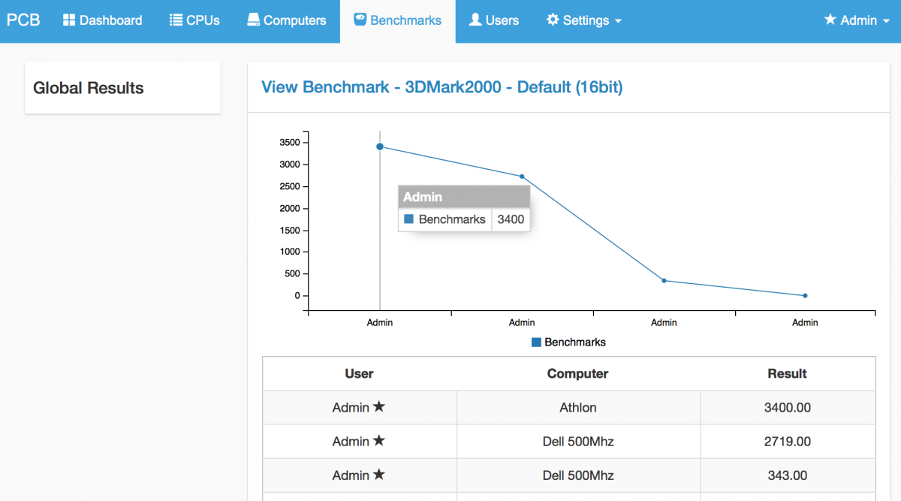The width and height of the screenshot is (901, 501).
Task: Click the star next to Admin in Athlon row
Action: [379, 407]
